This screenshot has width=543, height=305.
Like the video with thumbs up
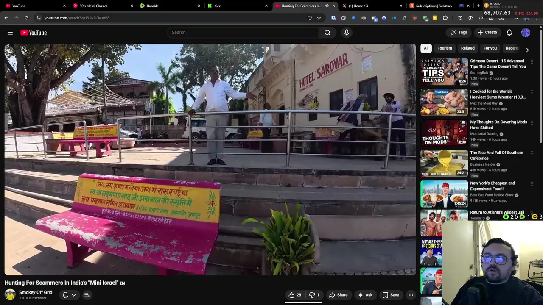[x=295, y=295]
